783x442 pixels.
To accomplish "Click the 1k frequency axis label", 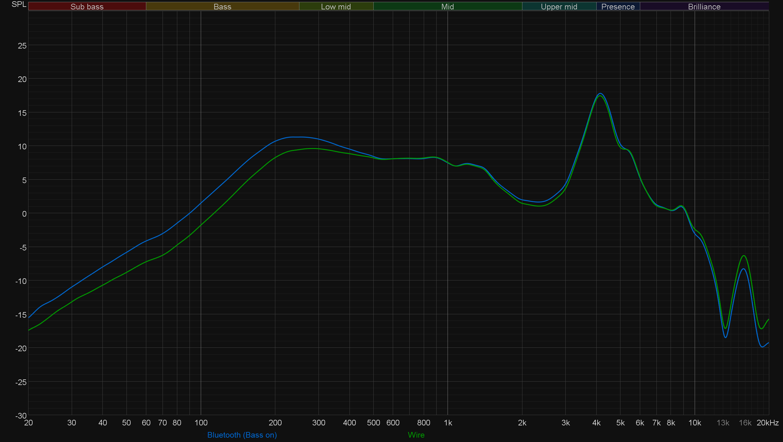I will point(448,423).
